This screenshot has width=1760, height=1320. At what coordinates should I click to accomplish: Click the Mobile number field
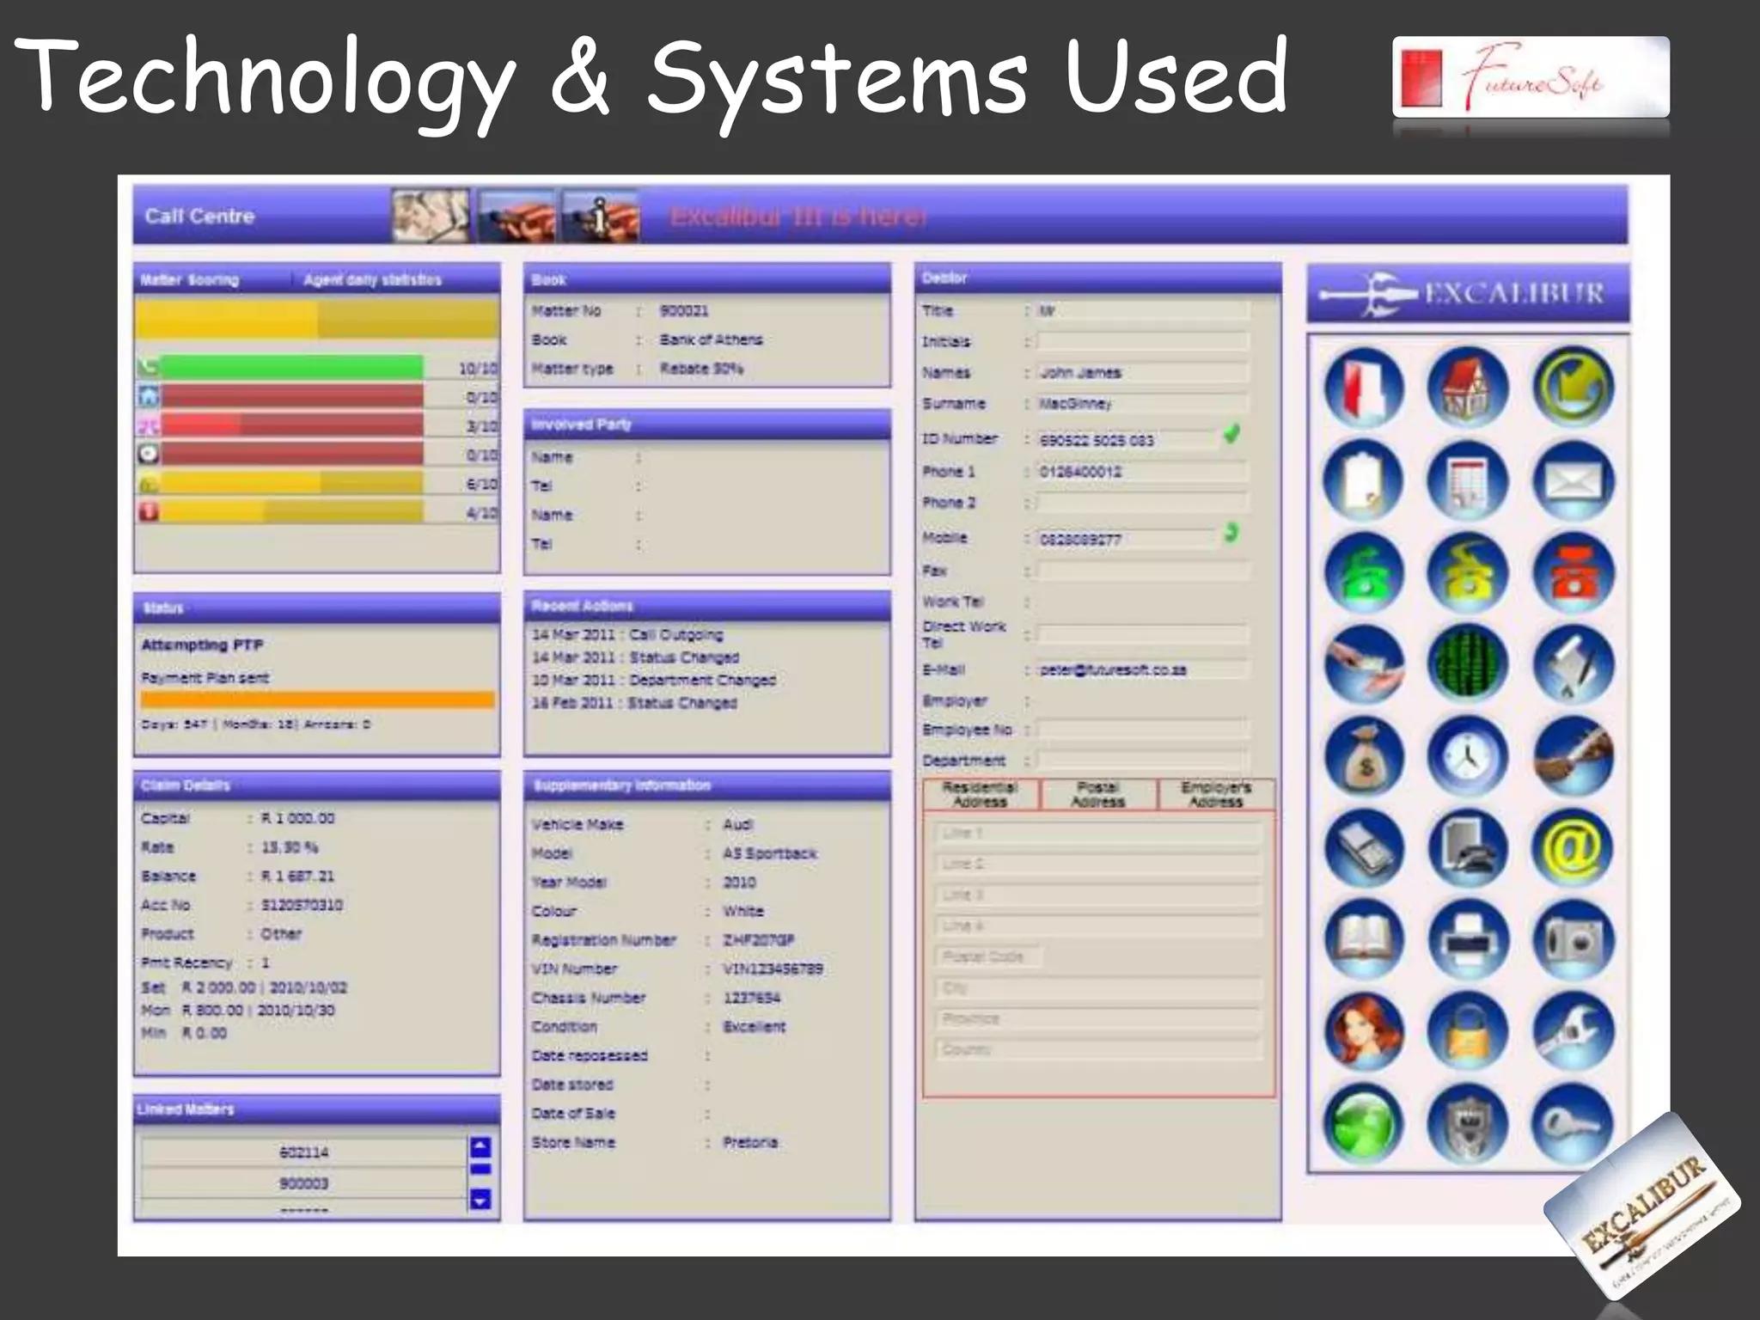[1127, 540]
